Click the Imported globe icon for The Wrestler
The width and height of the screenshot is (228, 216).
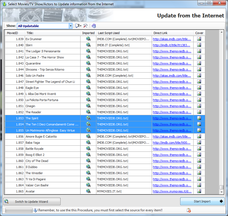(88, 173)
